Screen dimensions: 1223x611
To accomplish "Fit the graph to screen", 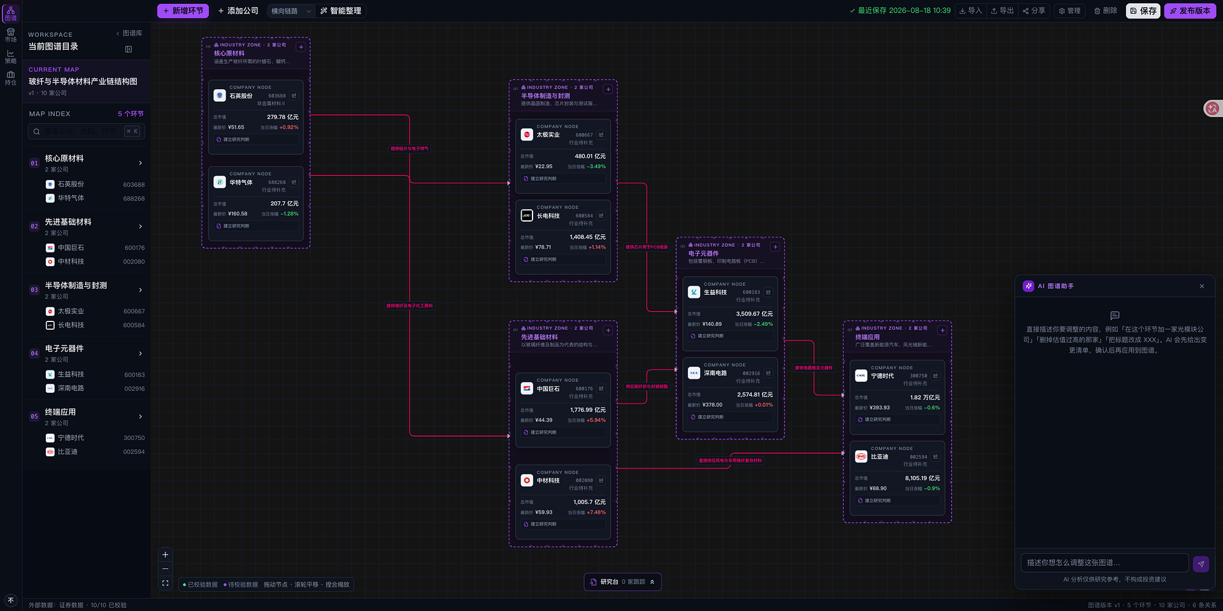I will click(x=166, y=583).
